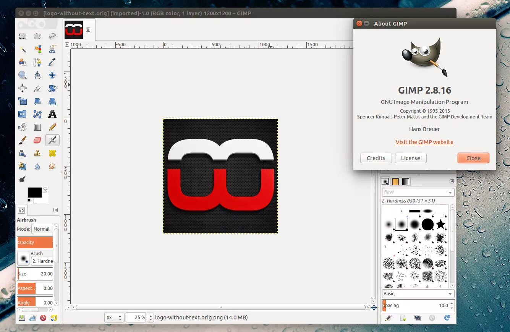Viewport: 510px width, 332px height.
Task: Select the Pencil tool
Action: (x=52, y=127)
